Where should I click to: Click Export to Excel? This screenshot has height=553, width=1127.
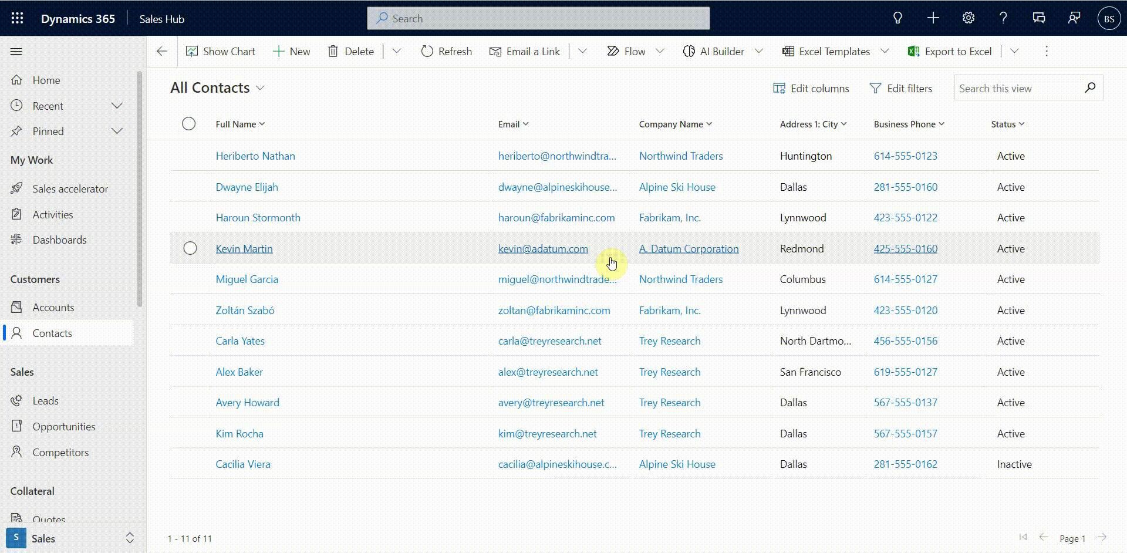coord(950,52)
